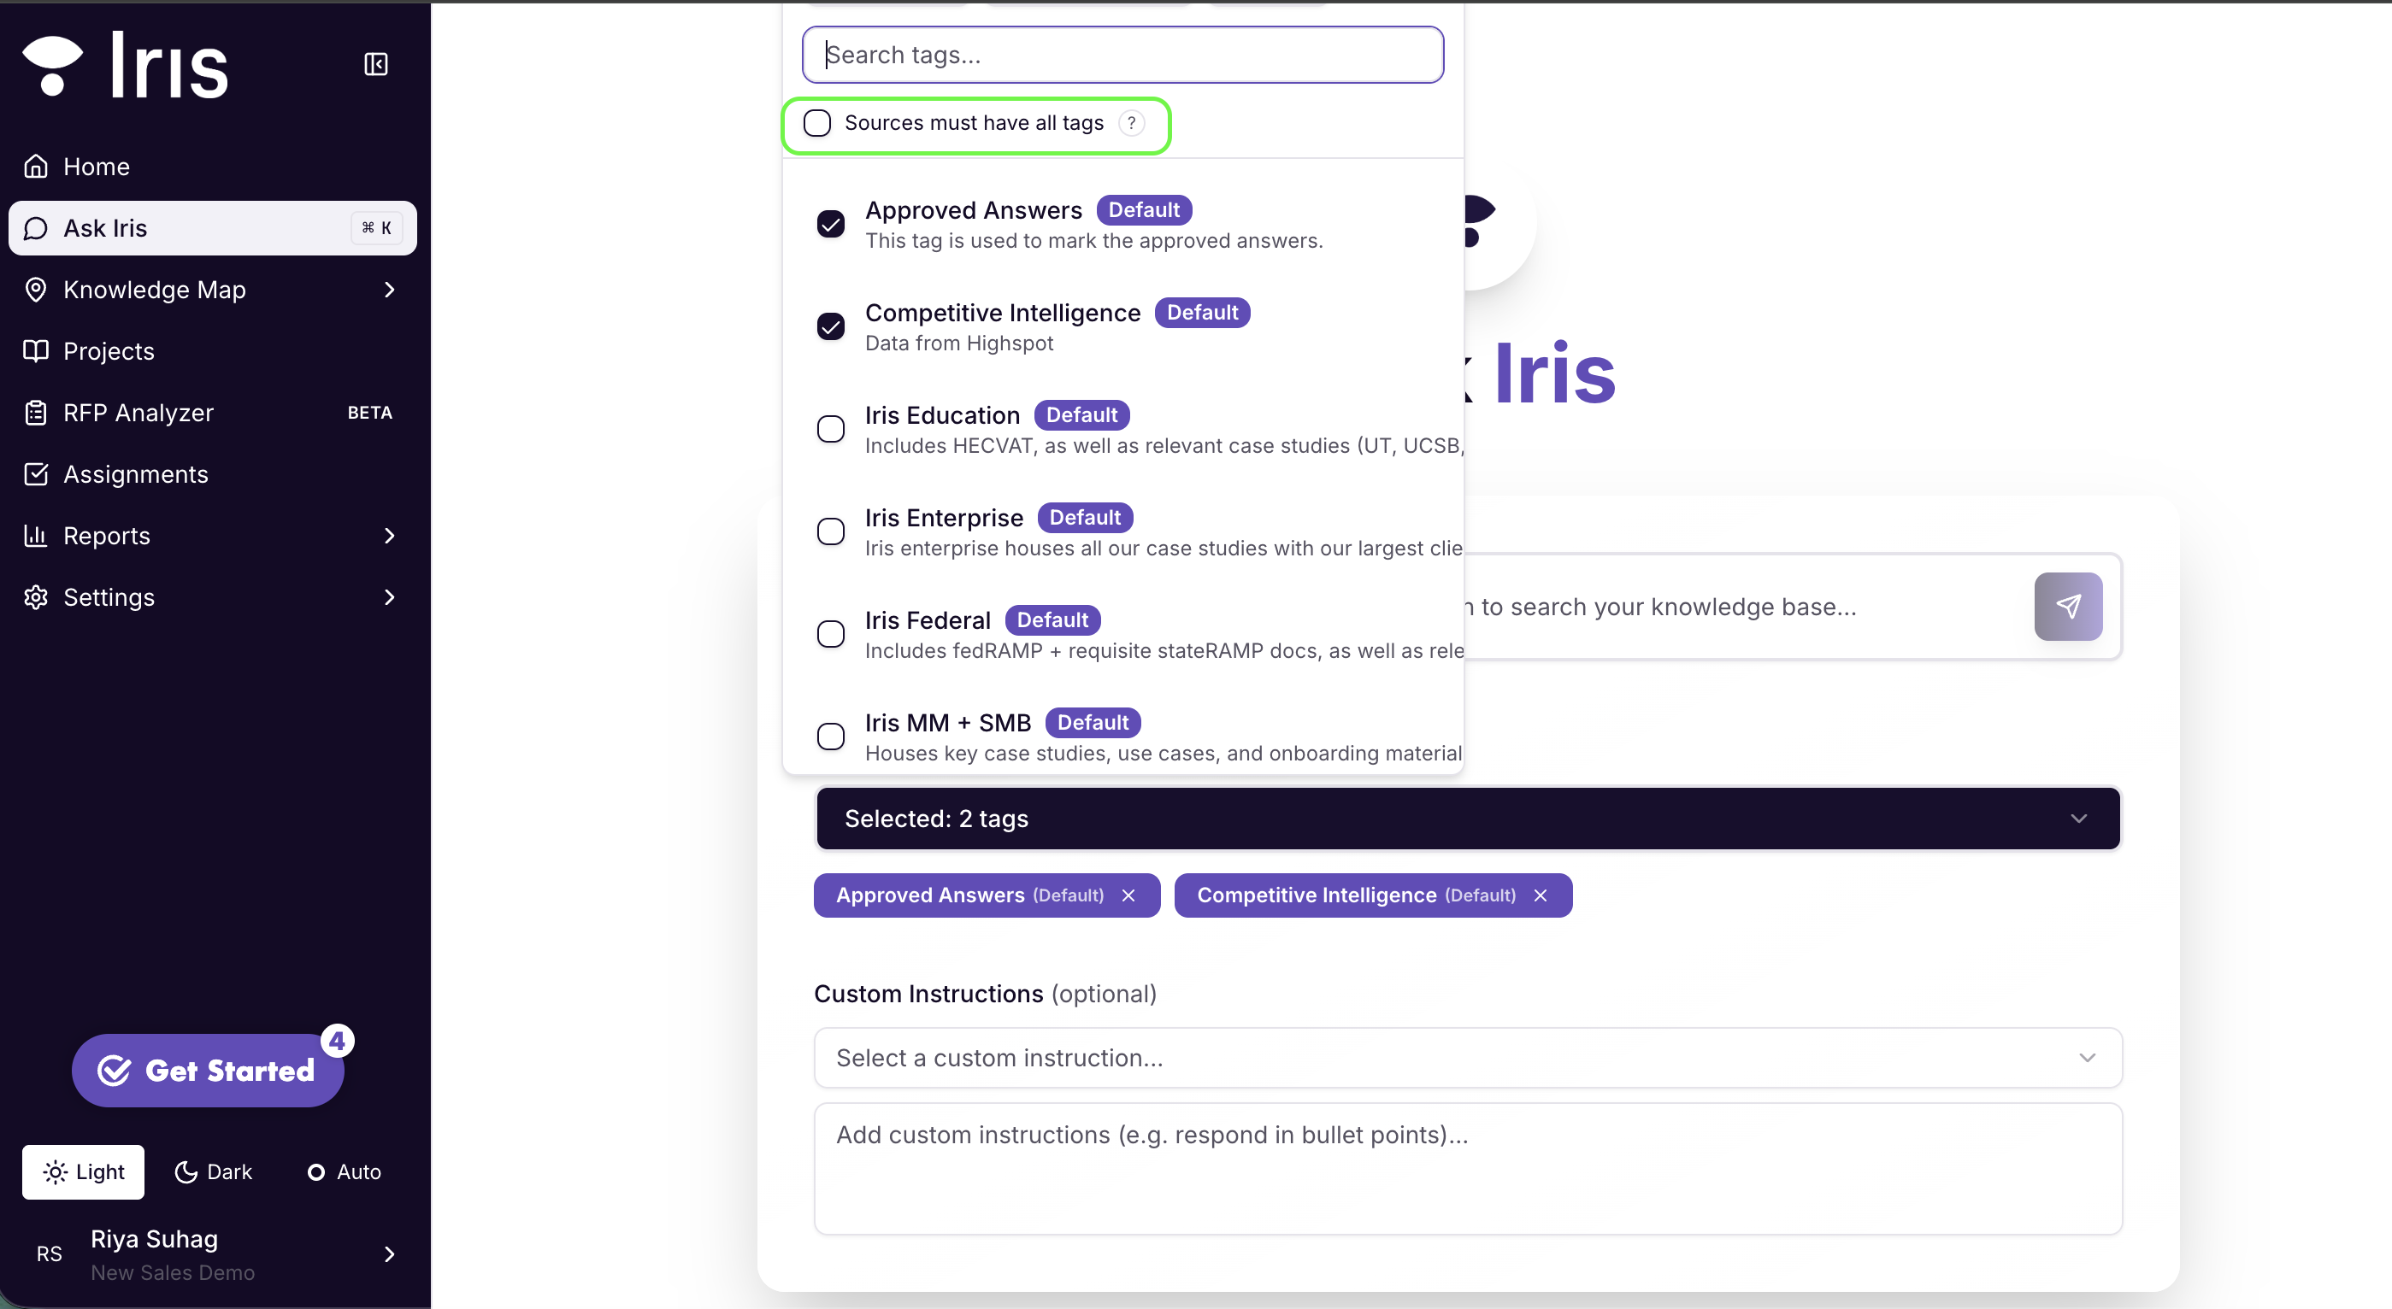Viewport: 2392px width, 1309px height.
Task: Click the RFP Analyzer clipboard icon
Action: [36, 412]
